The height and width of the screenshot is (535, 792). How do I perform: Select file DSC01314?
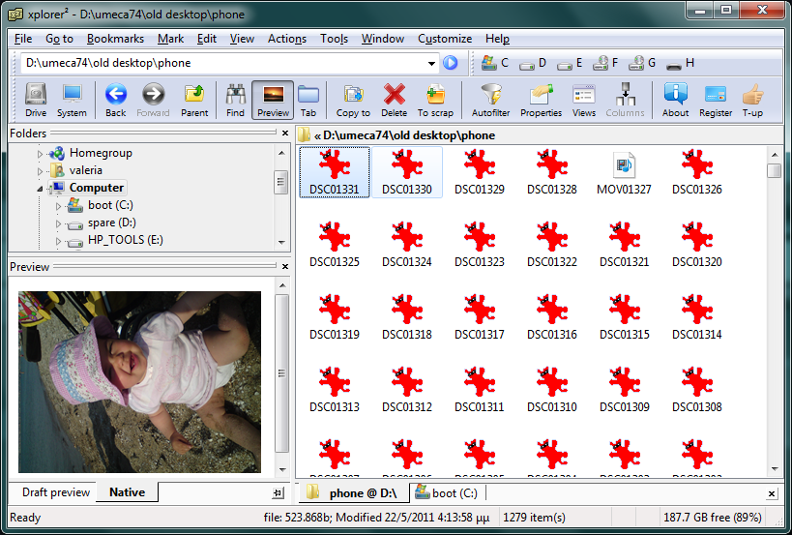[x=696, y=317]
